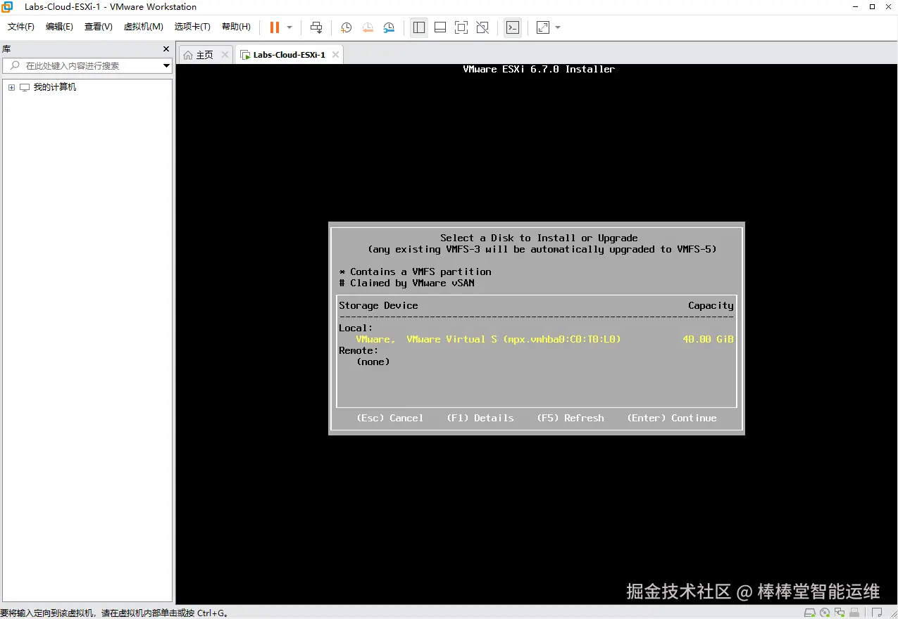The height and width of the screenshot is (619, 898).
Task: Open the snapshot manager icon
Action: 389,27
